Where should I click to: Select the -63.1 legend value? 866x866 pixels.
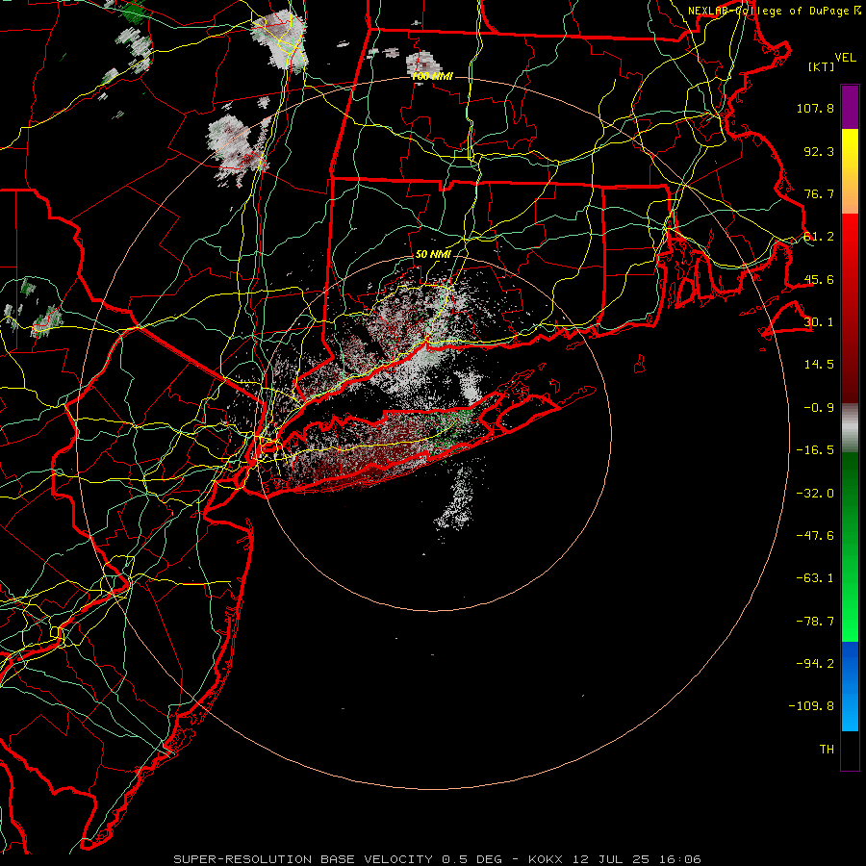coord(815,578)
